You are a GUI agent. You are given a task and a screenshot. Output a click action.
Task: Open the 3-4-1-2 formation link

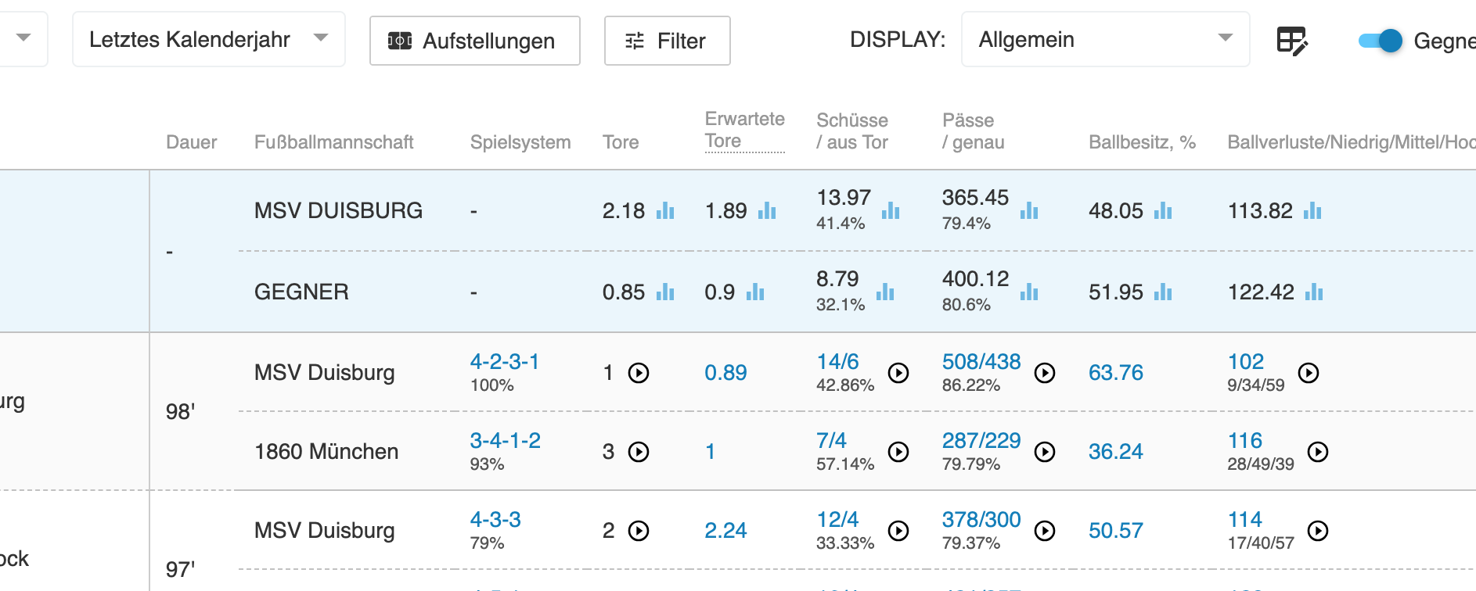coord(505,441)
